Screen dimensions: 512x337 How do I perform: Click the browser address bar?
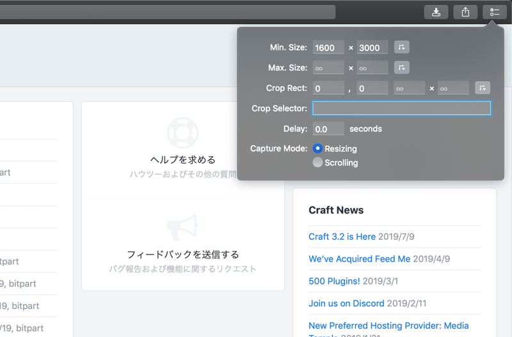166,12
